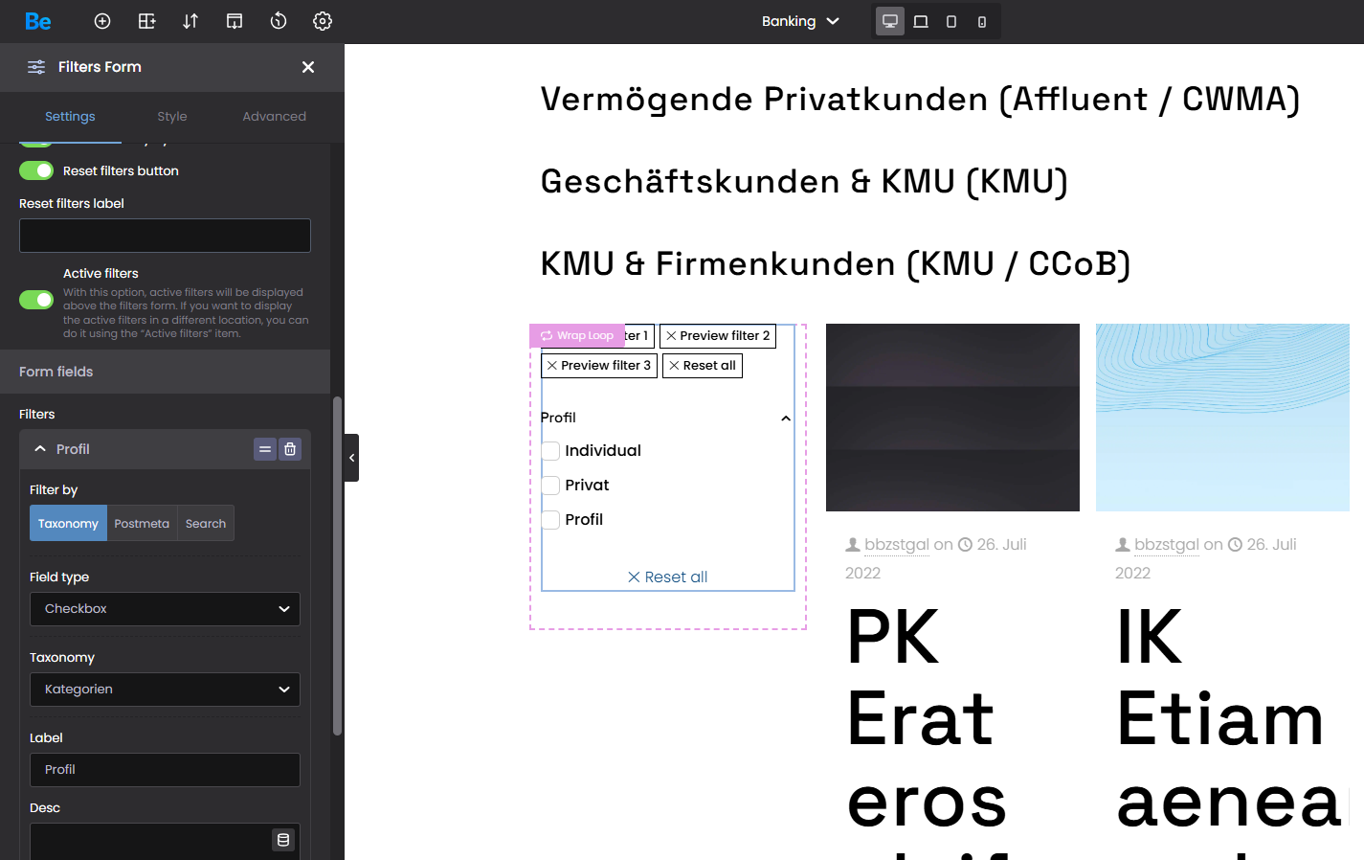The image size is (1364, 860).
Task: Check the Individual checkbox
Action: (551, 451)
